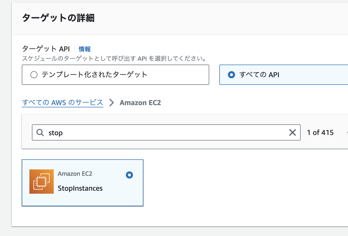Click the テンプレート化されたターゲット option label text
Viewport: 348px width, 236px height.
click(95, 75)
